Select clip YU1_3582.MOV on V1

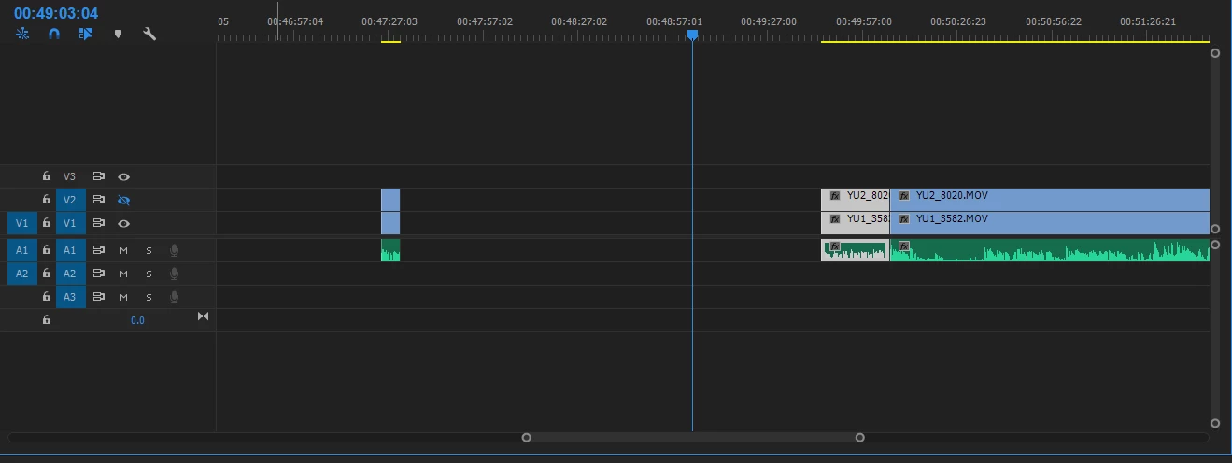tap(1050, 222)
